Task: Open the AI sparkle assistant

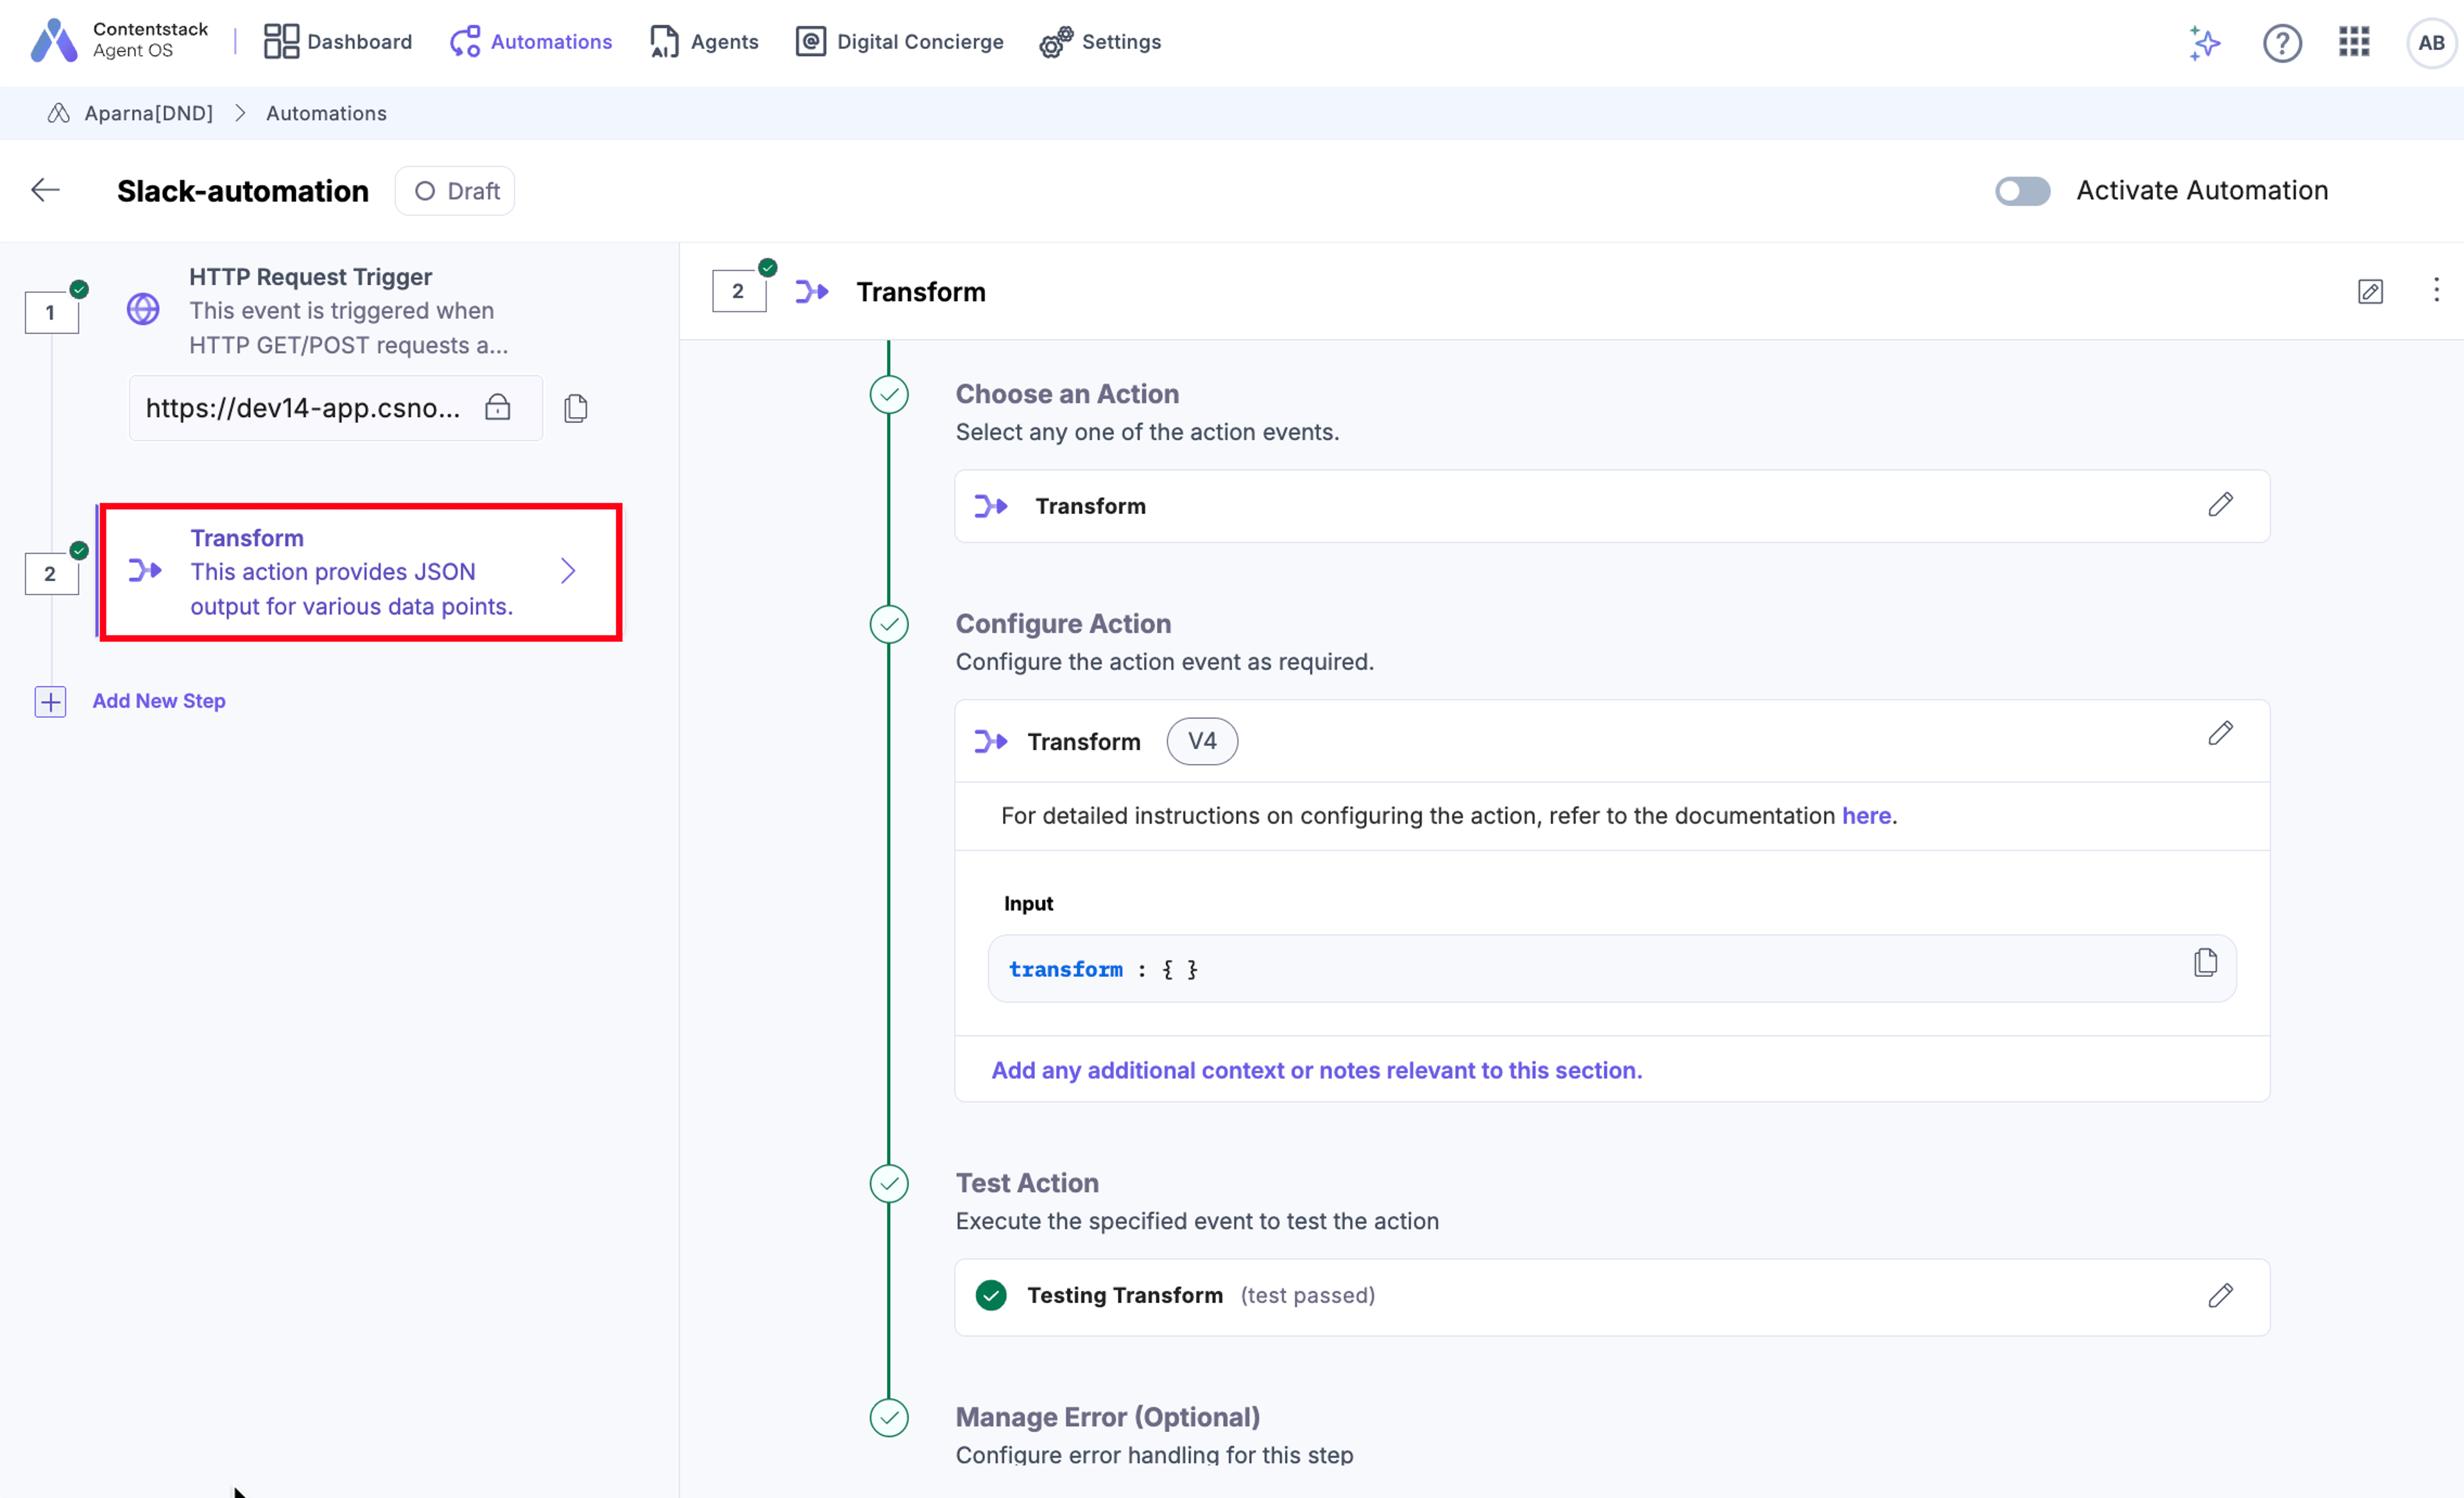Action: [x=2204, y=43]
